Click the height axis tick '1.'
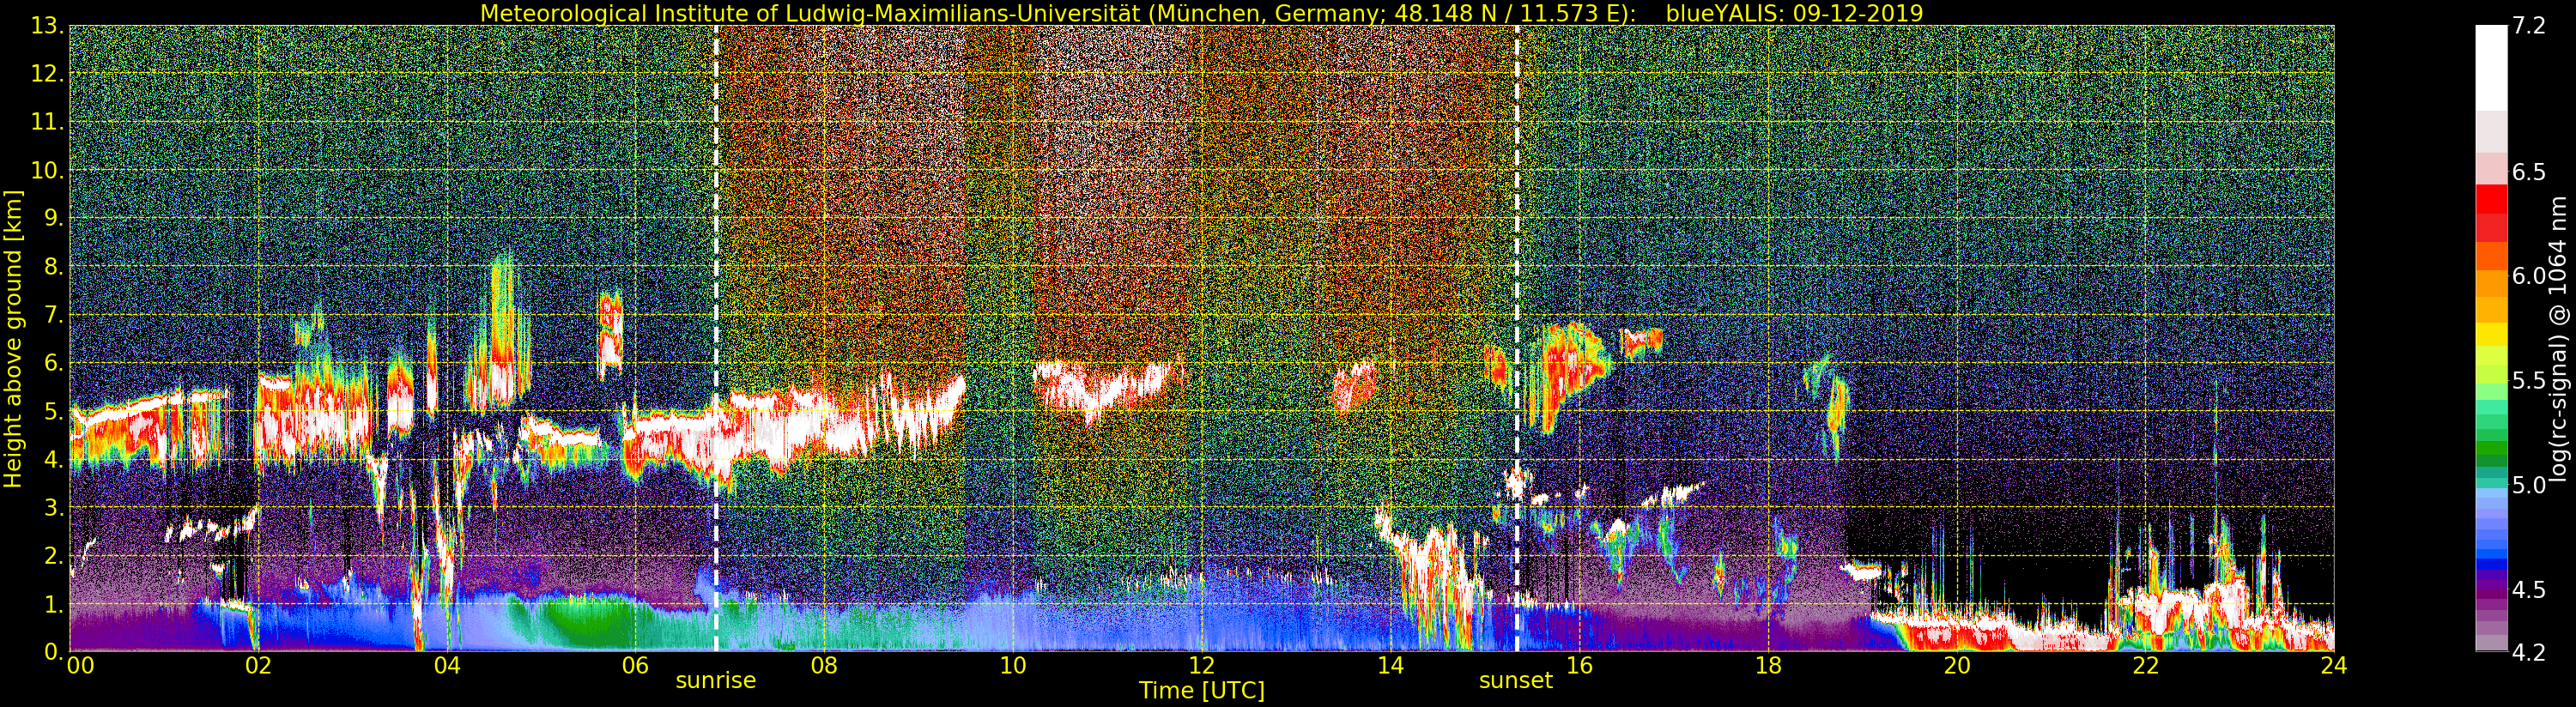Viewport: 2576px width, 707px height. (54, 603)
